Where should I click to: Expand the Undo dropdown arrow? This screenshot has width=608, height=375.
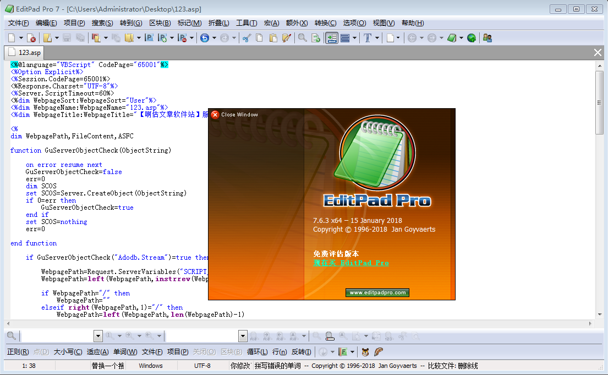point(214,38)
